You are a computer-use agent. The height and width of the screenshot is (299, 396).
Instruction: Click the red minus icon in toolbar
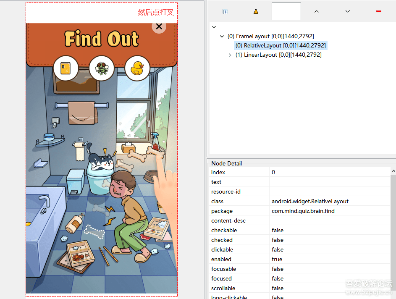[x=379, y=11]
